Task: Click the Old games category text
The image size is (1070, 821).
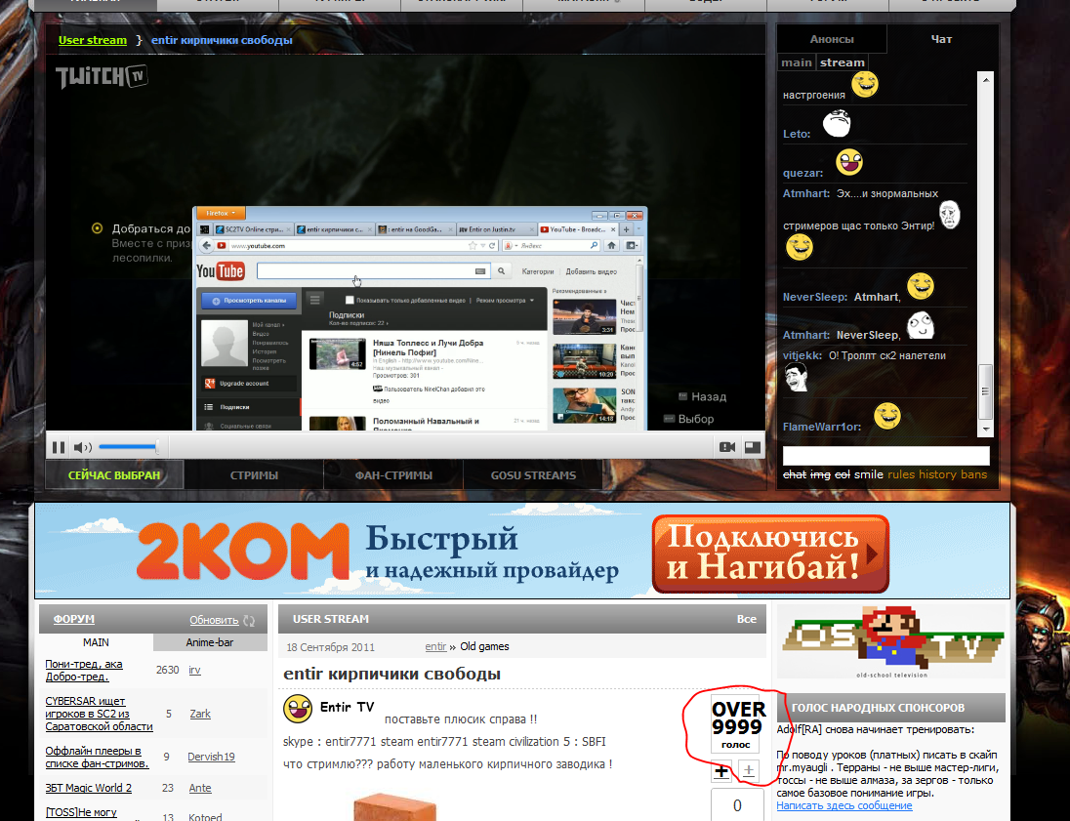Action: (x=484, y=646)
